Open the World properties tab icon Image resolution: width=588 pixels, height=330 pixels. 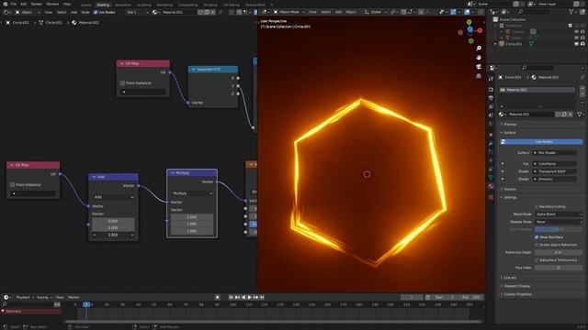[x=491, y=124]
